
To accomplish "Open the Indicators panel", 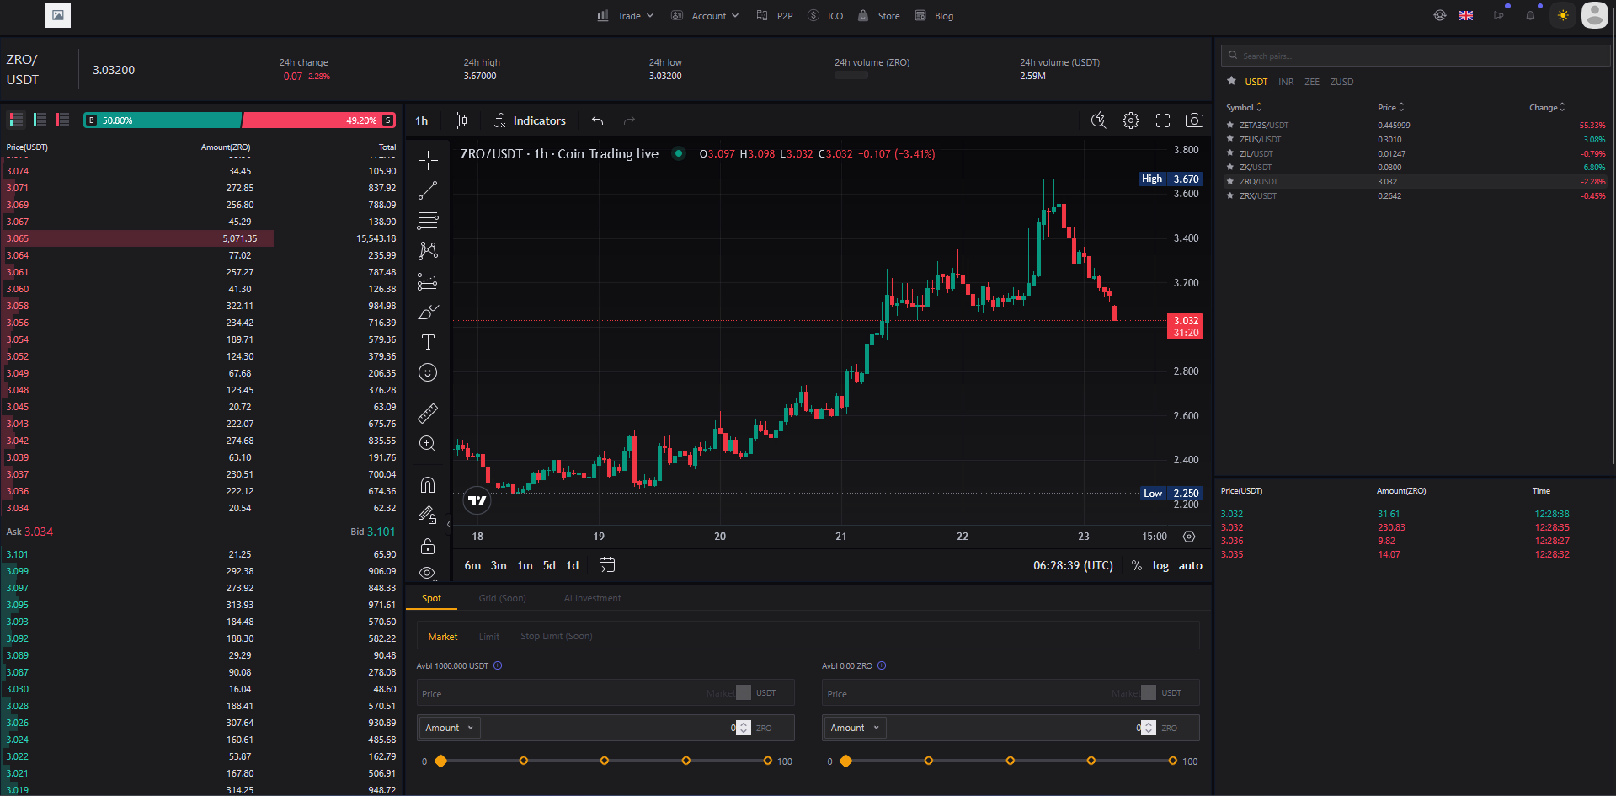I will [x=530, y=120].
